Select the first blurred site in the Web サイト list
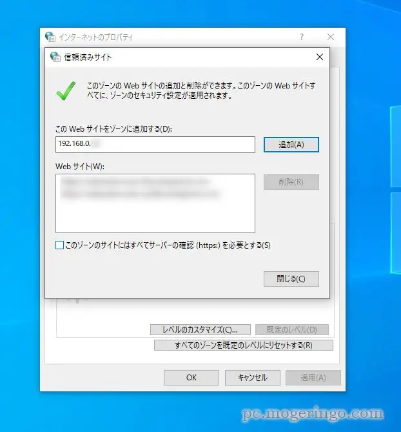This screenshot has height=432, width=401. point(135,182)
